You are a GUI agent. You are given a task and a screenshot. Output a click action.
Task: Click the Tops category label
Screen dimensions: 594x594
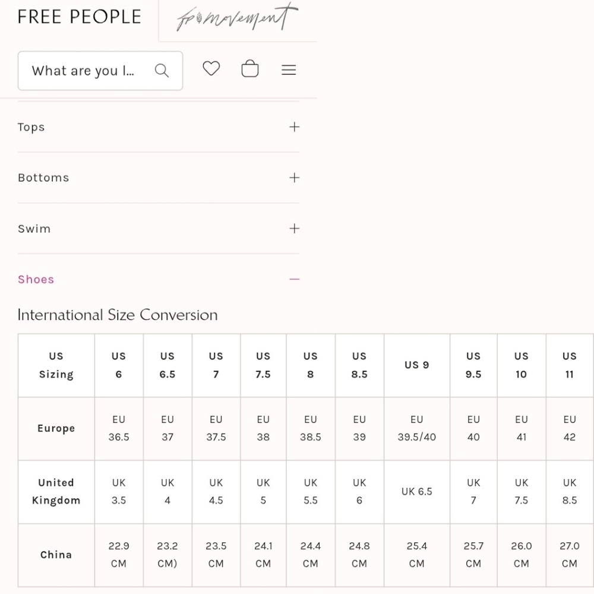[x=31, y=127]
